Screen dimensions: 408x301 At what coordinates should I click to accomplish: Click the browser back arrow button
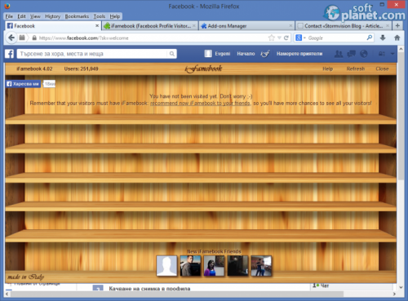coord(11,38)
